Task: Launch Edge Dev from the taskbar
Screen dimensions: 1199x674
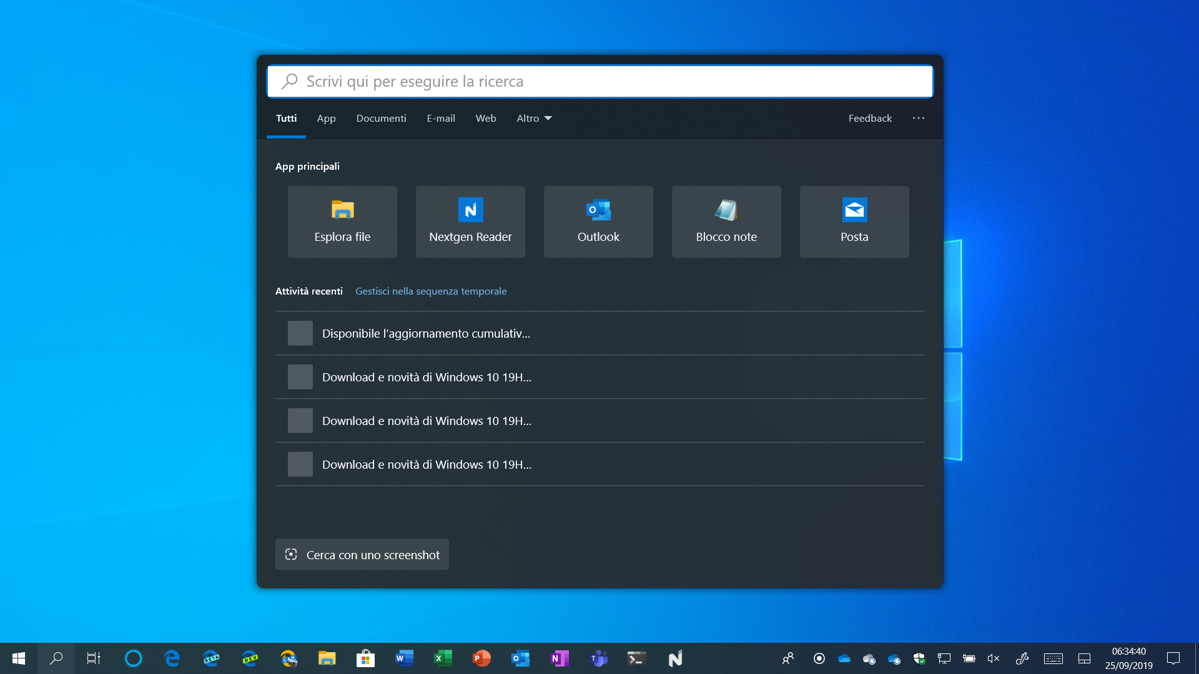Action: click(x=250, y=658)
